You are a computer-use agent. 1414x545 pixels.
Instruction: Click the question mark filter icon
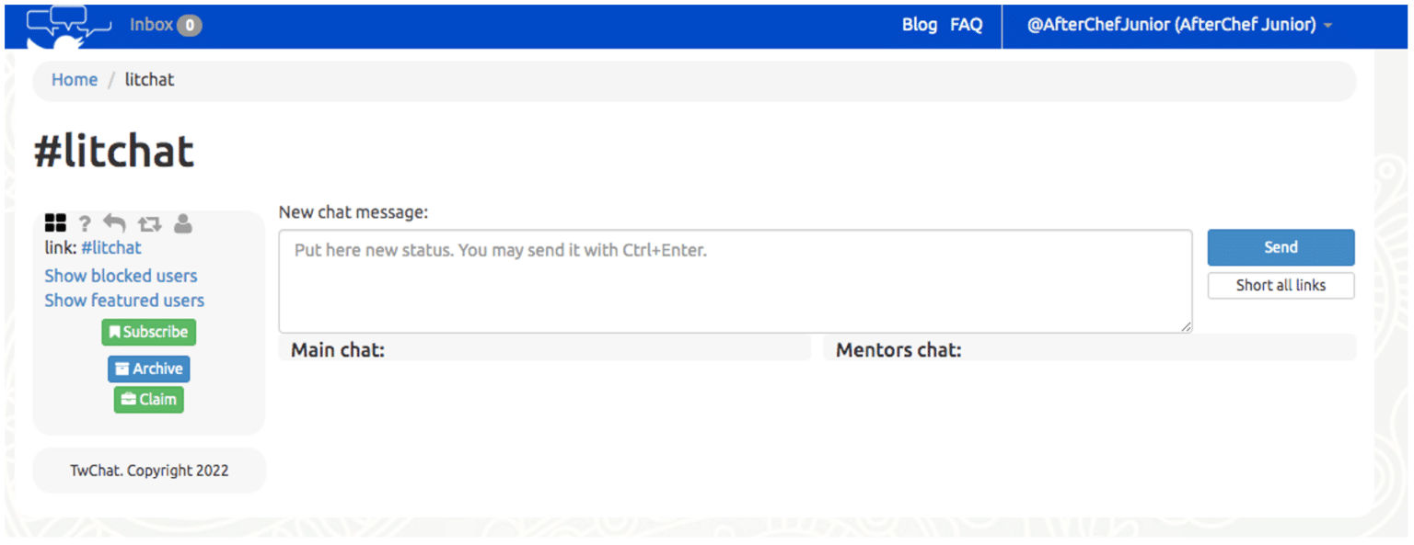coord(85,223)
